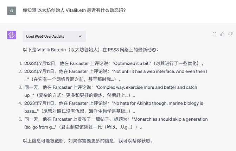This screenshot has height=151, width=236.
Task: Click list item three "Complex way: exercise more"
Action: 111,91
